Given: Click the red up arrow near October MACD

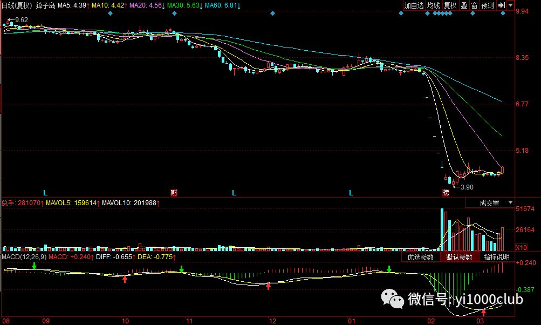Looking at the screenshot, I should click(125, 279).
